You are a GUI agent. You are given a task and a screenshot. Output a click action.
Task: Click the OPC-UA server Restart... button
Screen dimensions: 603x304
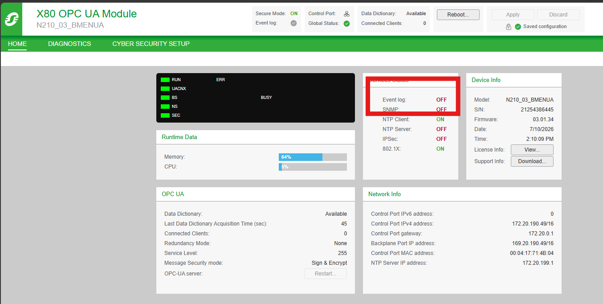326,274
